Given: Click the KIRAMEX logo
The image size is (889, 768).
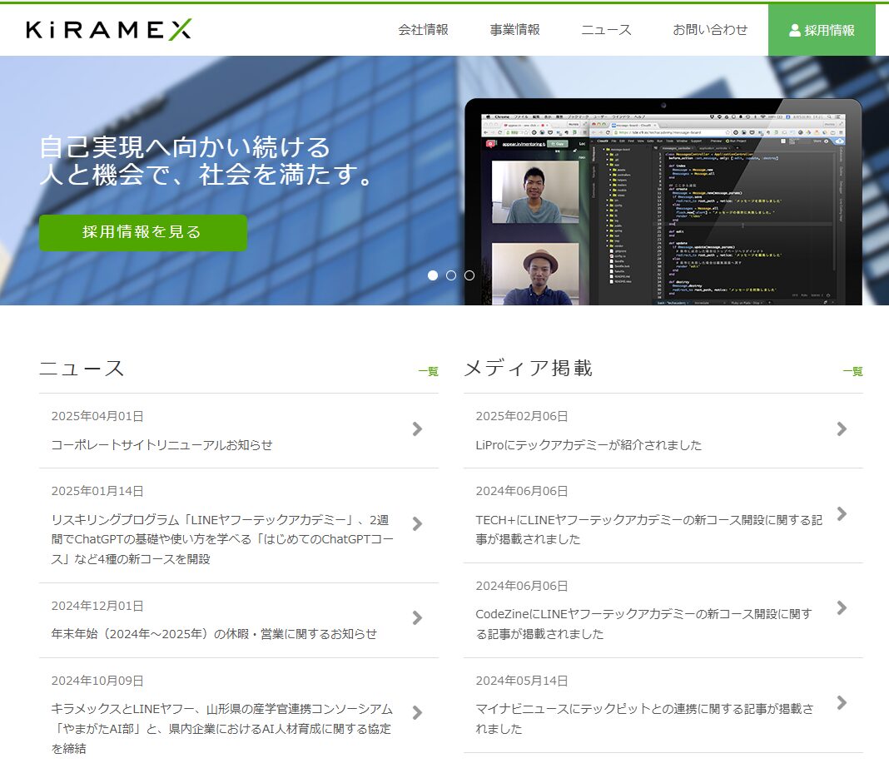Looking at the screenshot, I should [x=109, y=30].
